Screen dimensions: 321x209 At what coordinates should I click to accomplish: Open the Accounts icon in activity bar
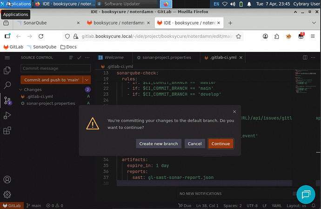(x=7, y=180)
